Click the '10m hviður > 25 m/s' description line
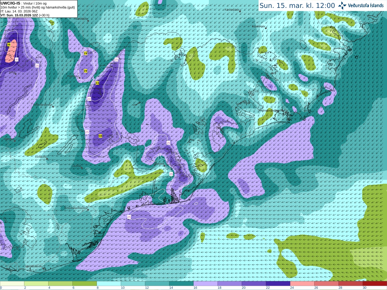The height and width of the screenshot is (290, 387). 38,7
